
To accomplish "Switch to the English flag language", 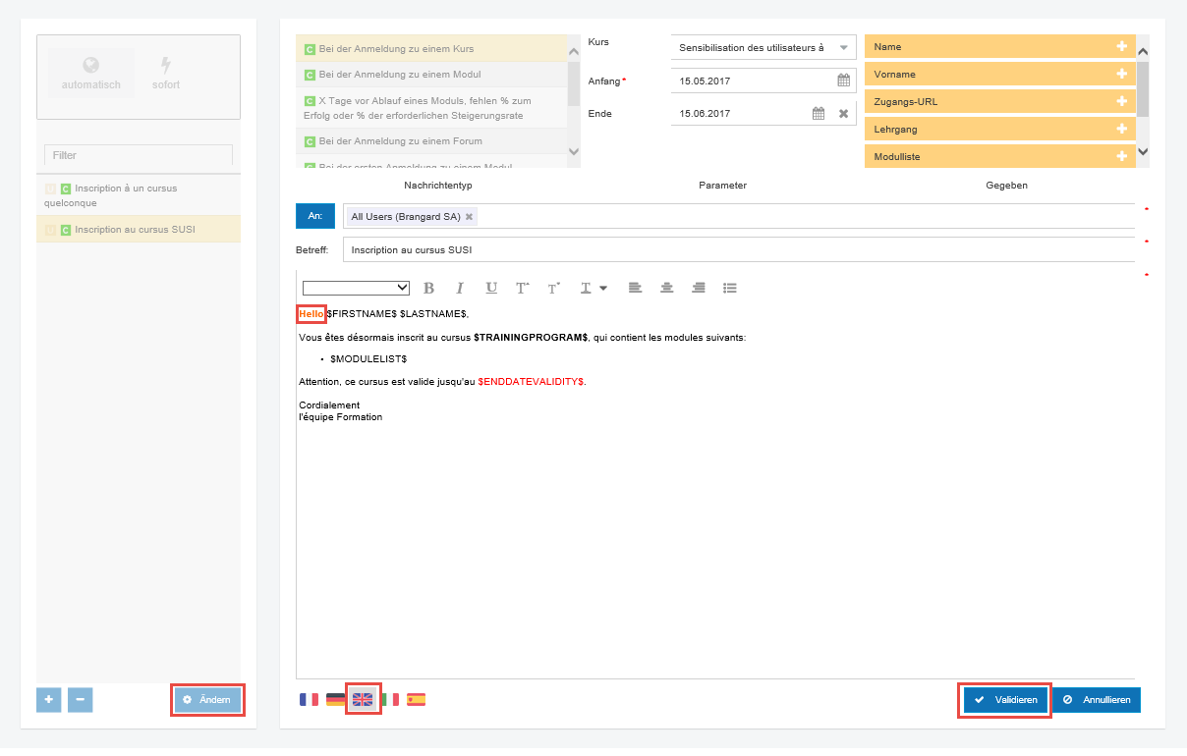I will coord(363,700).
